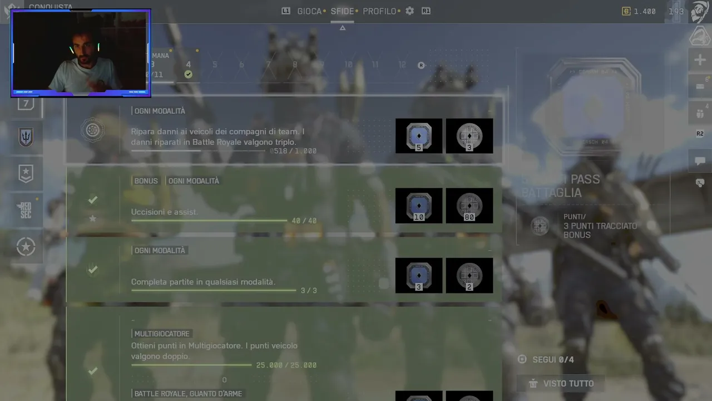The width and height of the screenshot is (712, 401).
Task: Click the VISTO TUTTO button
Action: click(560, 383)
